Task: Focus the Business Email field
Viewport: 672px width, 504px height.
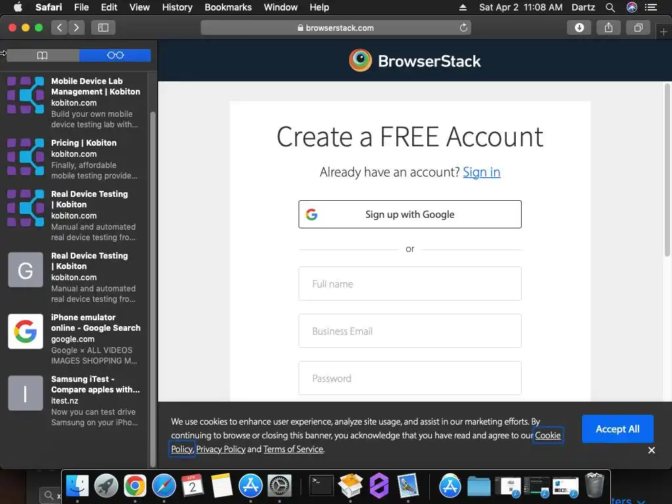Action: (x=409, y=331)
